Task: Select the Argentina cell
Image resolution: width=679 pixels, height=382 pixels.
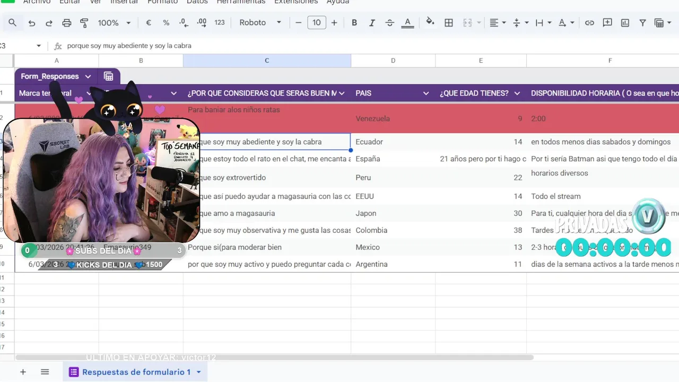Action: click(x=393, y=264)
